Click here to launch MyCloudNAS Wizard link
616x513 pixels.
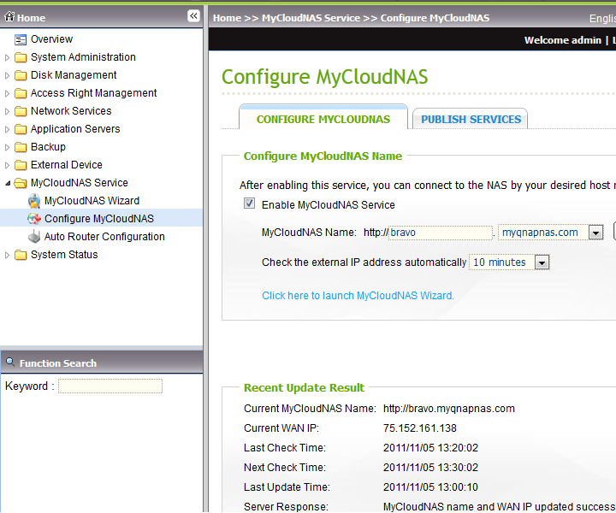[x=358, y=296]
